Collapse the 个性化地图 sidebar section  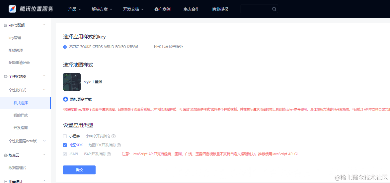click(x=44, y=76)
